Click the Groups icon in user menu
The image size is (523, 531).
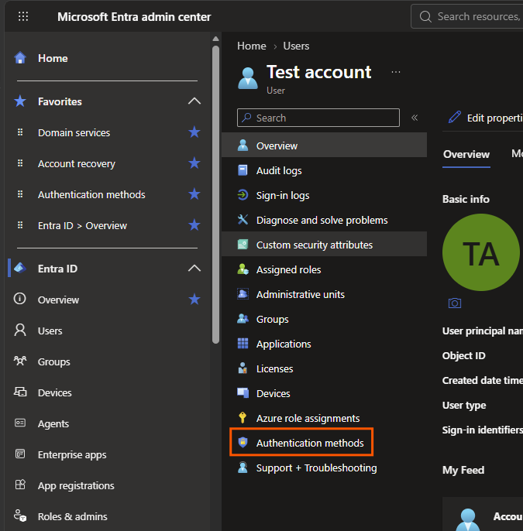pyautogui.click(x=243, y=318)
